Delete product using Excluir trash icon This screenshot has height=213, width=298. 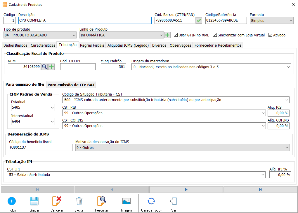(79, 201)
